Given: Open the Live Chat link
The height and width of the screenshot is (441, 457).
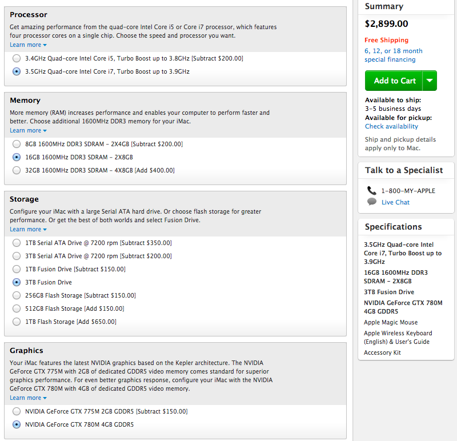Looking at the screenshot, I should pos(395,202).
